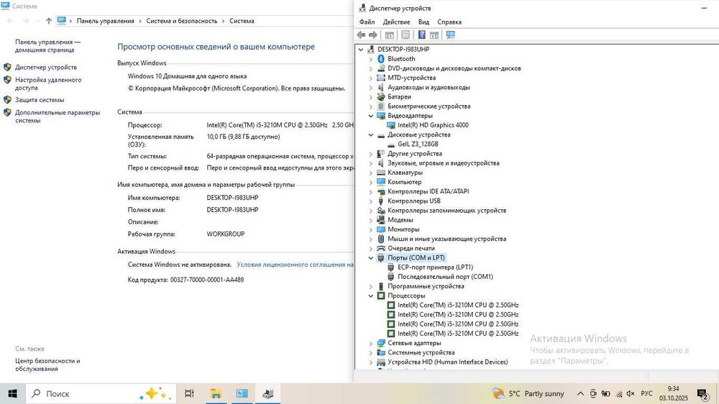
Task: Click the Intel(R) HD Graphics 4000 adapter icon
Action: [x=391, y=125]
